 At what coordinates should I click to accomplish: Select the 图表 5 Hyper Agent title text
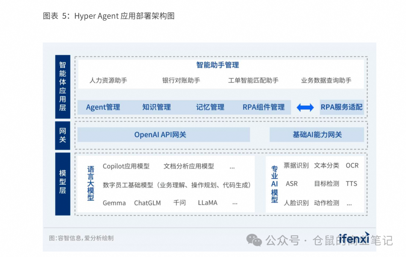109,16
